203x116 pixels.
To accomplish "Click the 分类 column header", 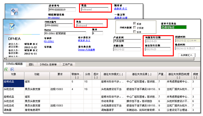I will point(88,76).
